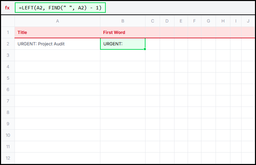Click the fx function icon
This screenshot has width=256, height=165.
click(7, 8)
